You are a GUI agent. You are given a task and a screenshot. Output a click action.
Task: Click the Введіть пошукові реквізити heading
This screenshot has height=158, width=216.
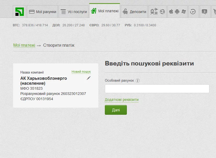point(149,63)
